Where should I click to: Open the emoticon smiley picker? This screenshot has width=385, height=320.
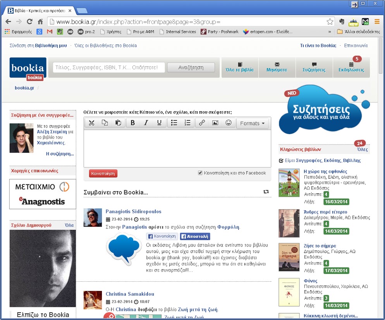229,123
